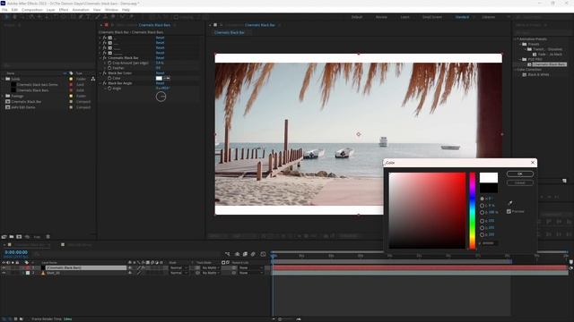Switch to the Standard workspace tab
The image size is (574, 322).
point(462,17)
